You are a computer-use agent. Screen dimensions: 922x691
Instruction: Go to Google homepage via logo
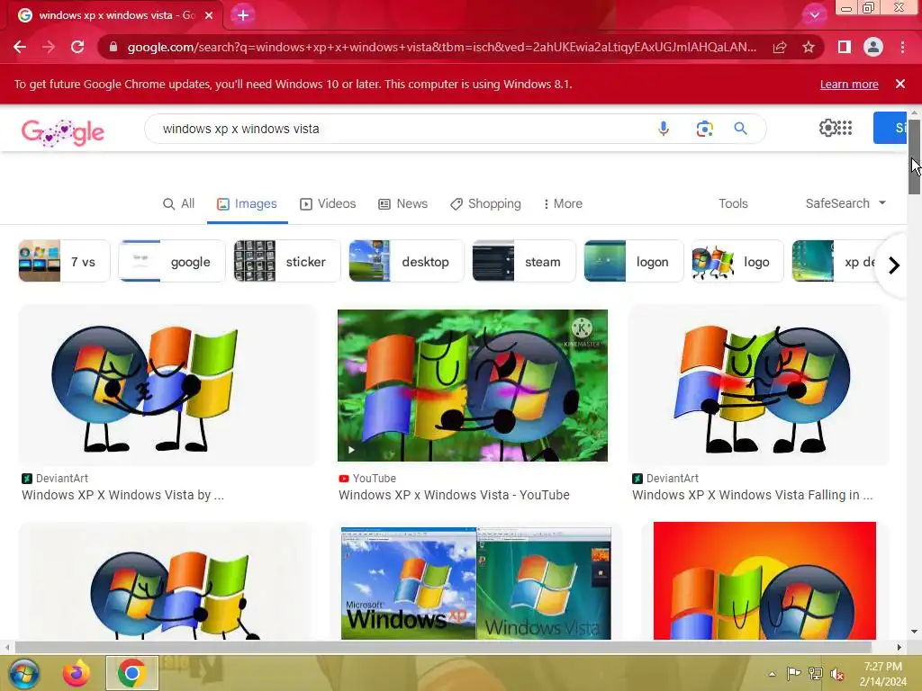coord(63,131)
